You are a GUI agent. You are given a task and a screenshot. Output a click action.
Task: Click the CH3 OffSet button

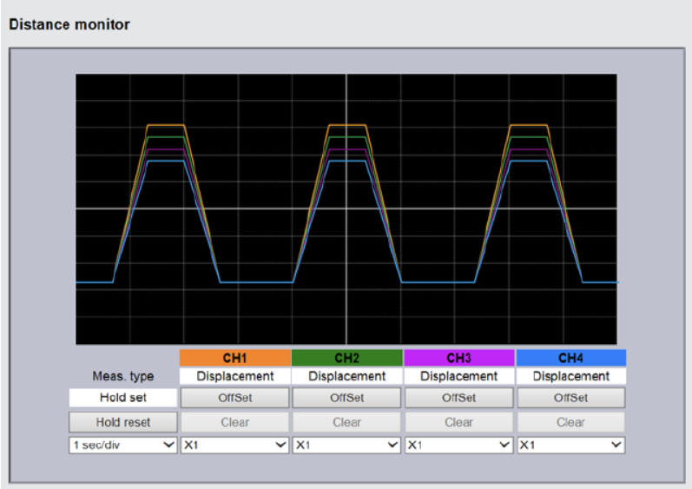(x=459, y=398)
